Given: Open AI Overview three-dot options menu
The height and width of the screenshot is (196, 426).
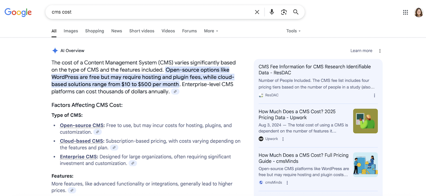Looking at the screenshot, I should pyautogui.click(x=380, y=51).
